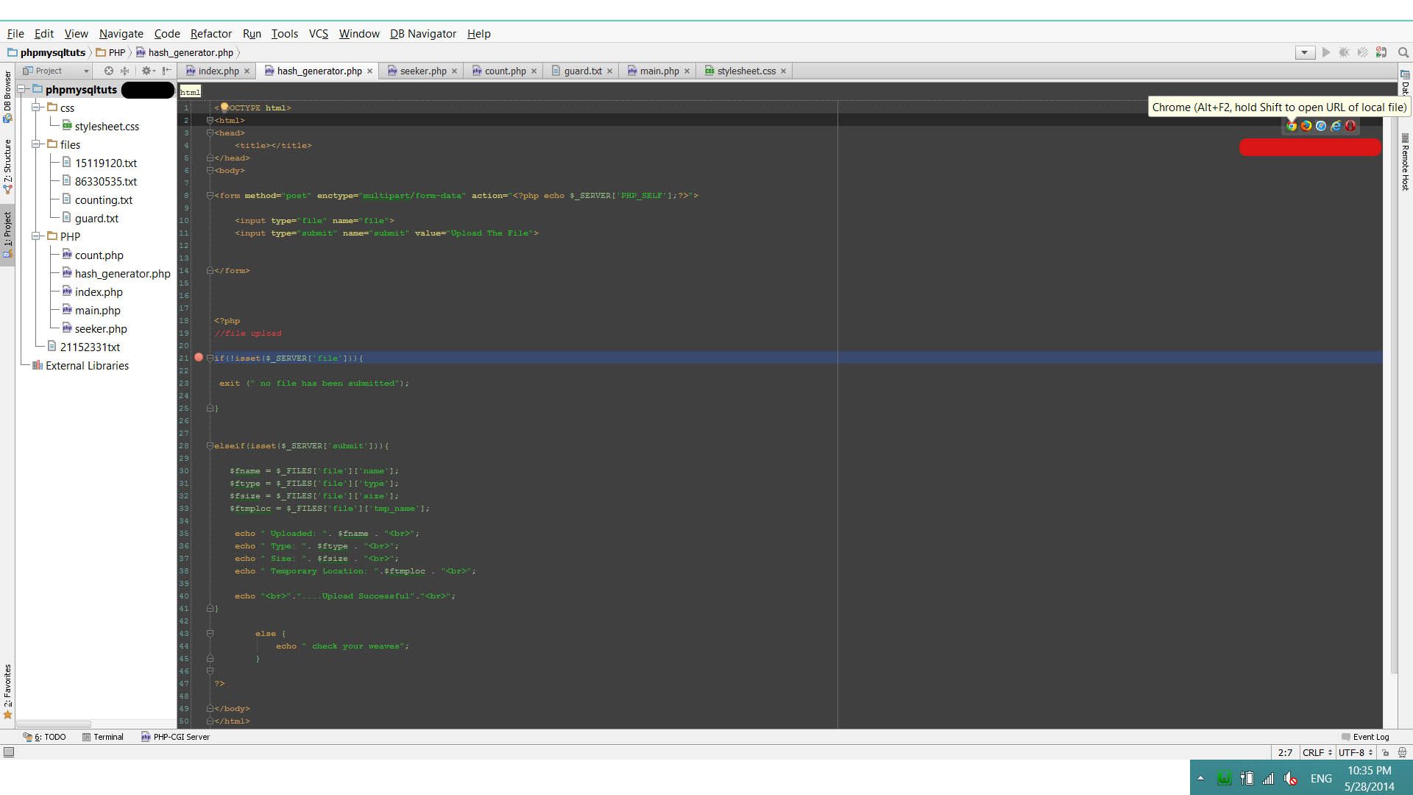Open the Tools menu
The image size is (1413, 795).
tap(285, 34)
